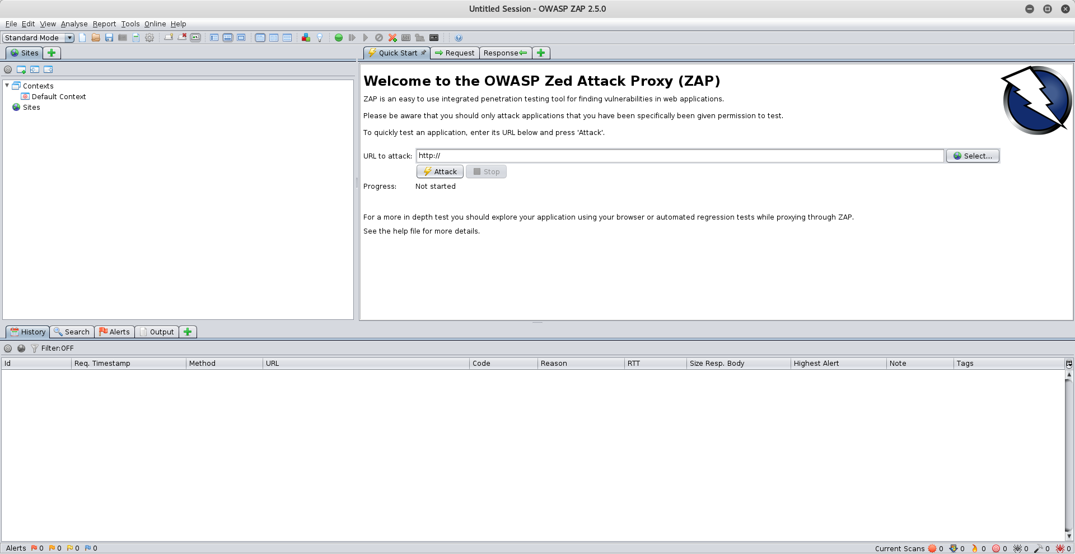Viewport: 1075px width, 554px height.
Task: Click the Continue play arrow icon
Action: tap(366, 38)
